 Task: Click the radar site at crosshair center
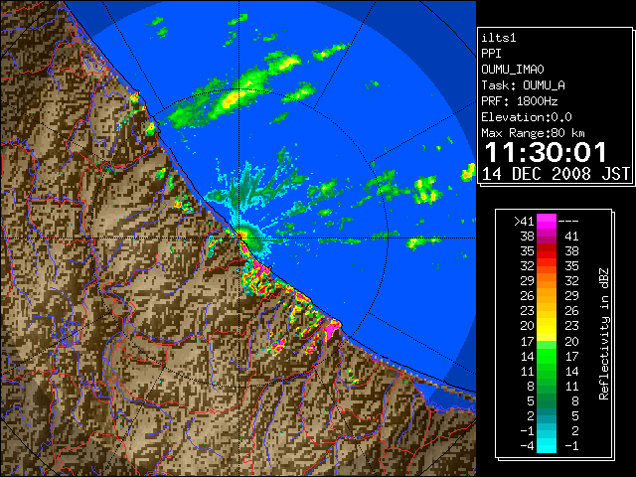239,238
